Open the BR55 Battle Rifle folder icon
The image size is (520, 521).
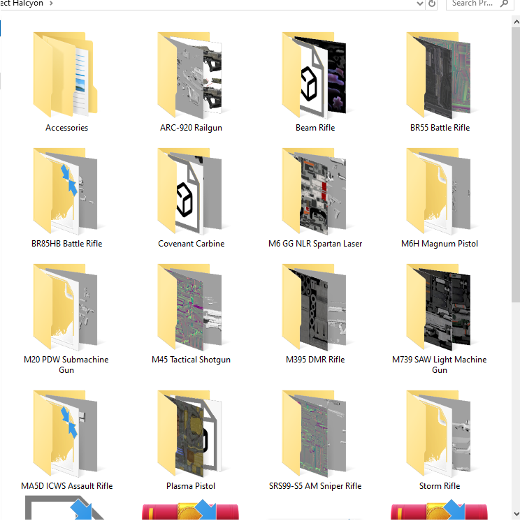coord(438,75)
